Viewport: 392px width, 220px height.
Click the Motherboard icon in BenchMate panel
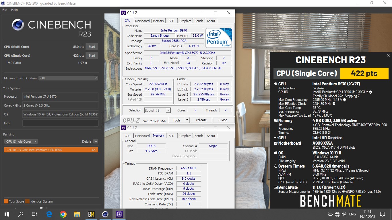[276, 143]
